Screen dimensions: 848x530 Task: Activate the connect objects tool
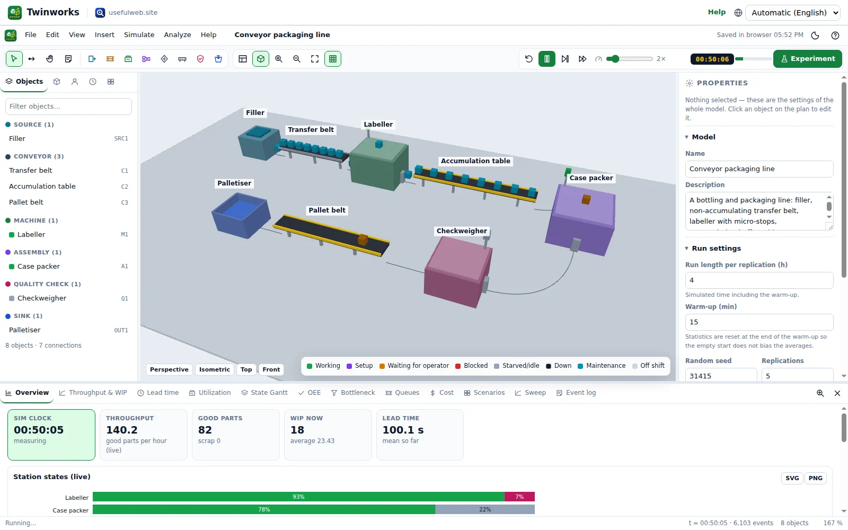point(32,59)
